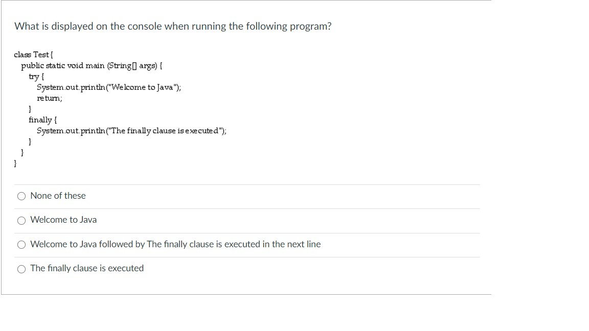Choose the "The finally clause is executed" option

pyautogui.click(x=21, y=269)
